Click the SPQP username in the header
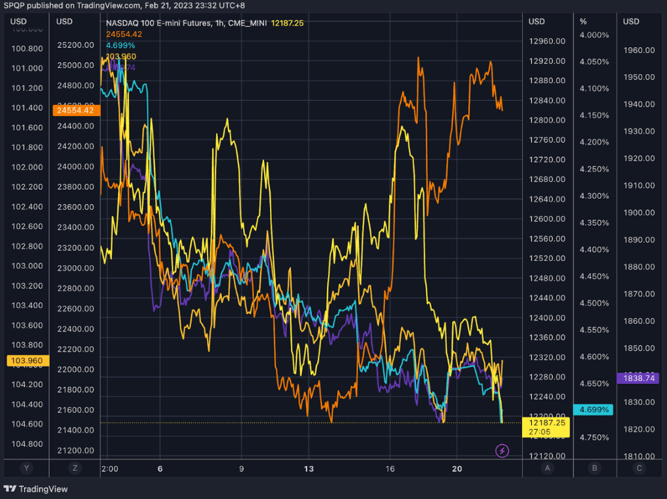 coord(14,5)
